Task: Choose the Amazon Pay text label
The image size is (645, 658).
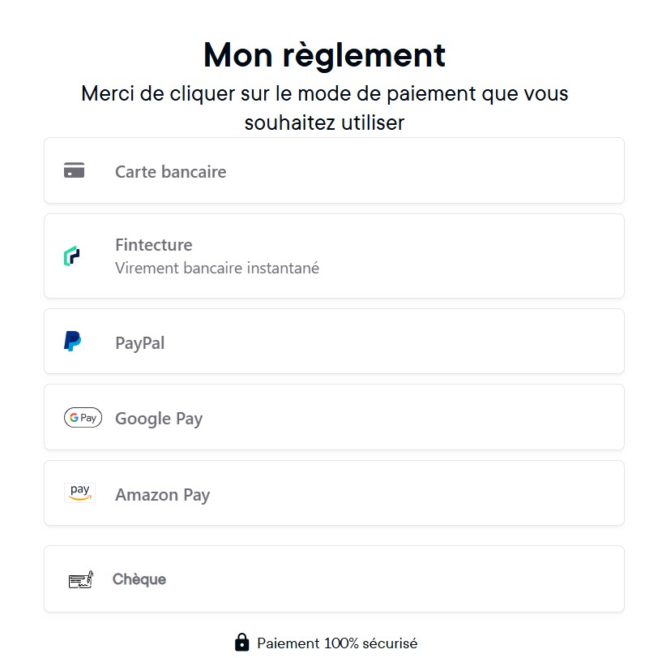Action: tap(162, 495)
